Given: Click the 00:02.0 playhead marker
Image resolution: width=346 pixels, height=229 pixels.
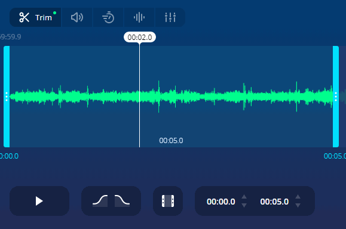Looking at the screenshot, I should tap(140, 37).
